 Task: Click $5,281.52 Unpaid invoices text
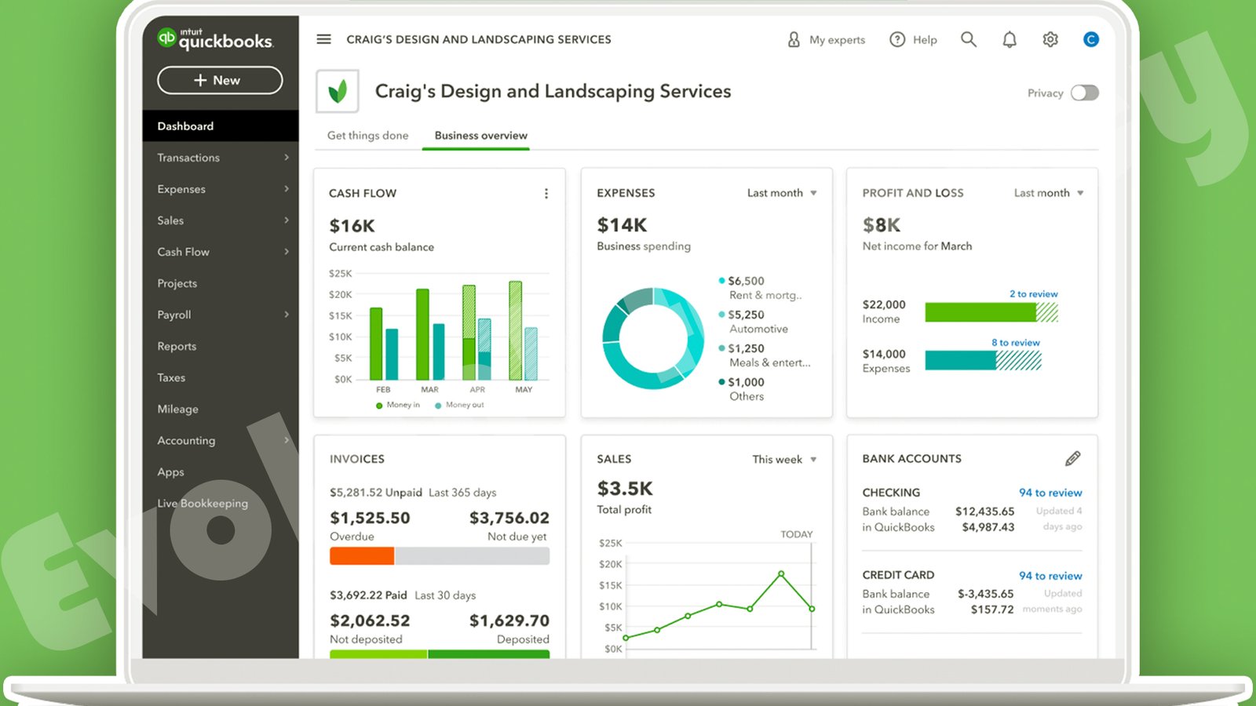pyautogui.click(x=376, y=493)
